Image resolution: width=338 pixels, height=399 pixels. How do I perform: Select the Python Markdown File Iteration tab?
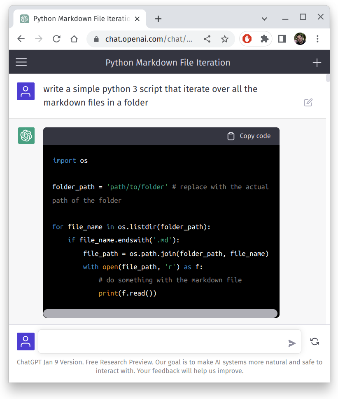[x=80, y=19]
